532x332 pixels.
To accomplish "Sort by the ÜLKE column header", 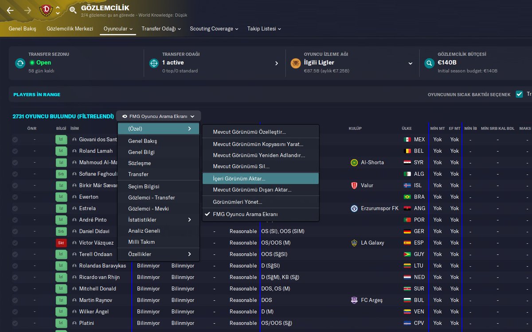I will pos(407,129).
